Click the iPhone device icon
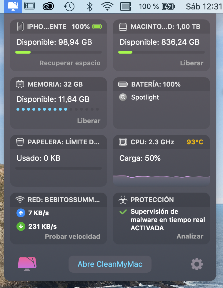This screenshot has width=223, height=288. pos(20,27)
